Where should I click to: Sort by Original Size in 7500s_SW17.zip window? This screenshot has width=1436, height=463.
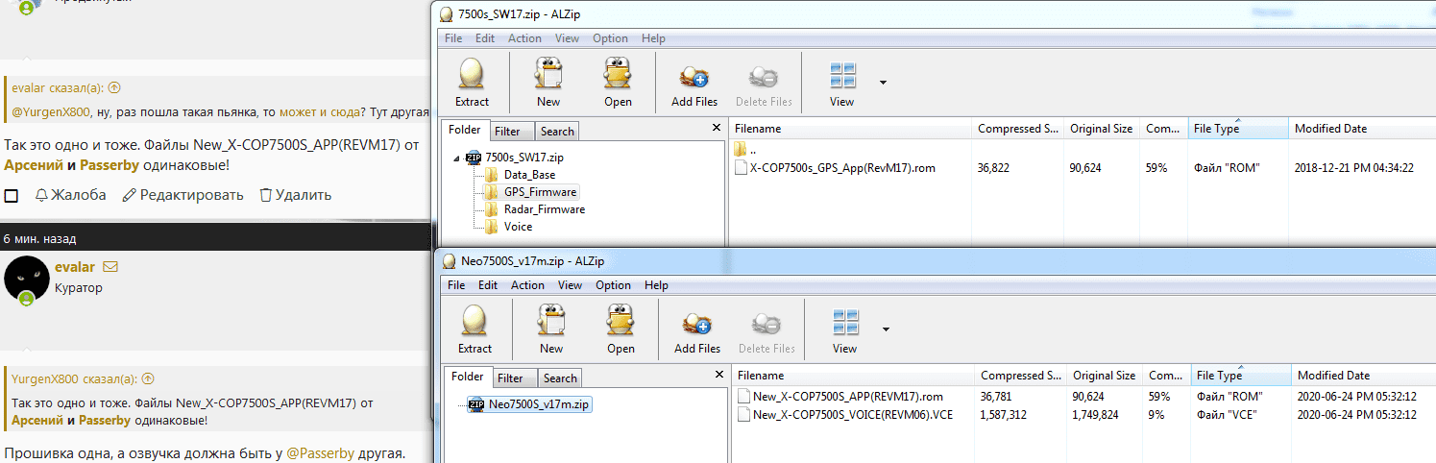pos(1102,129)
